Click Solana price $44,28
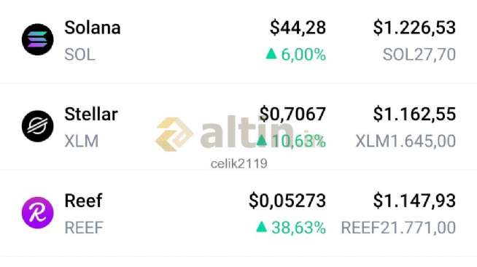477x267 pixels. [298, 28]
